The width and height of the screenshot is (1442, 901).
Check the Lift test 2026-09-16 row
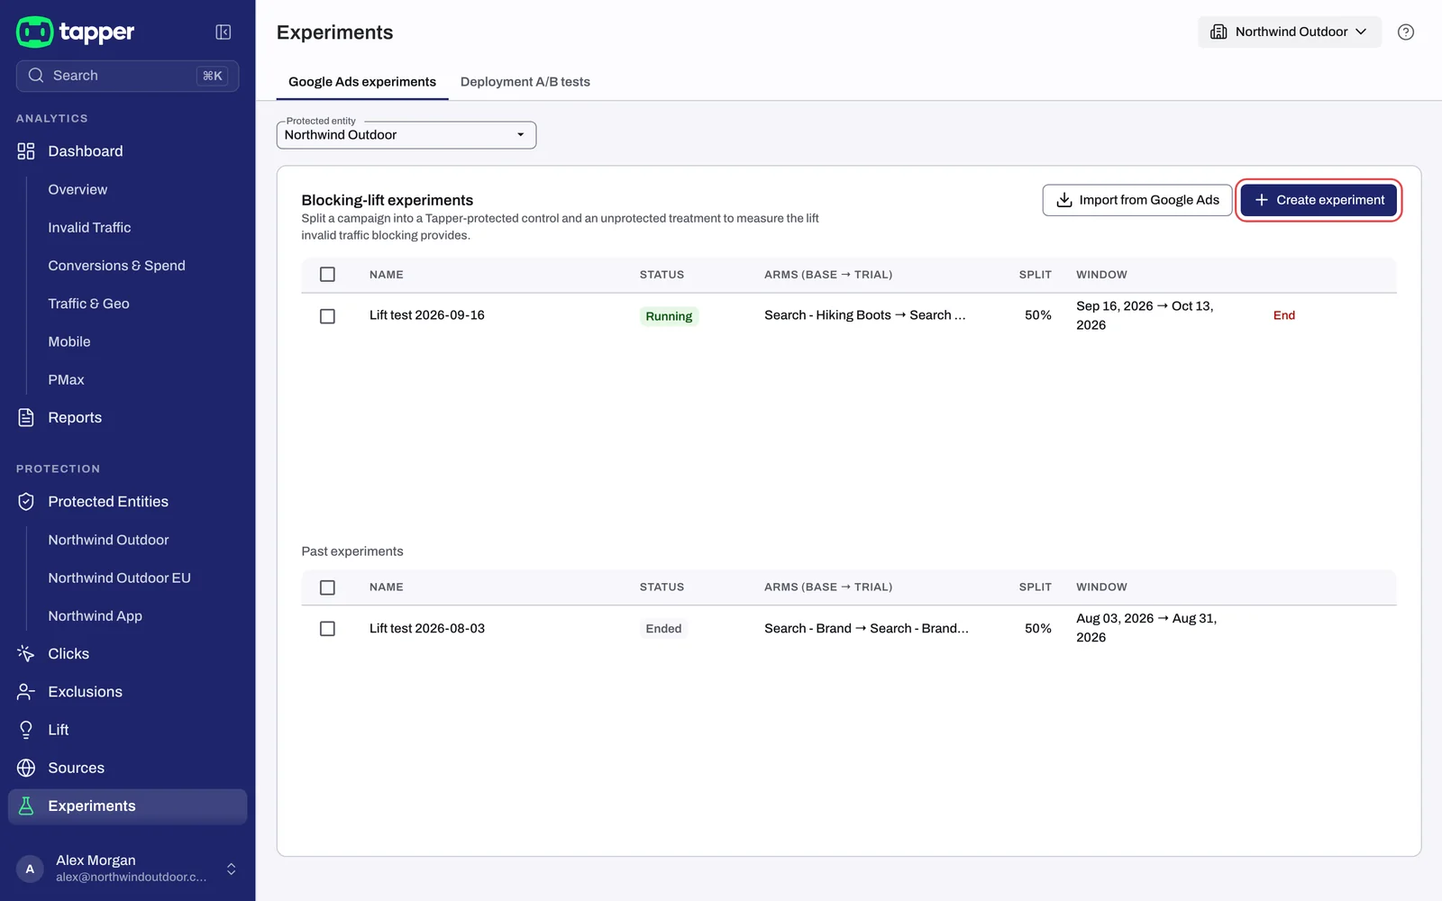coord(327,316)
